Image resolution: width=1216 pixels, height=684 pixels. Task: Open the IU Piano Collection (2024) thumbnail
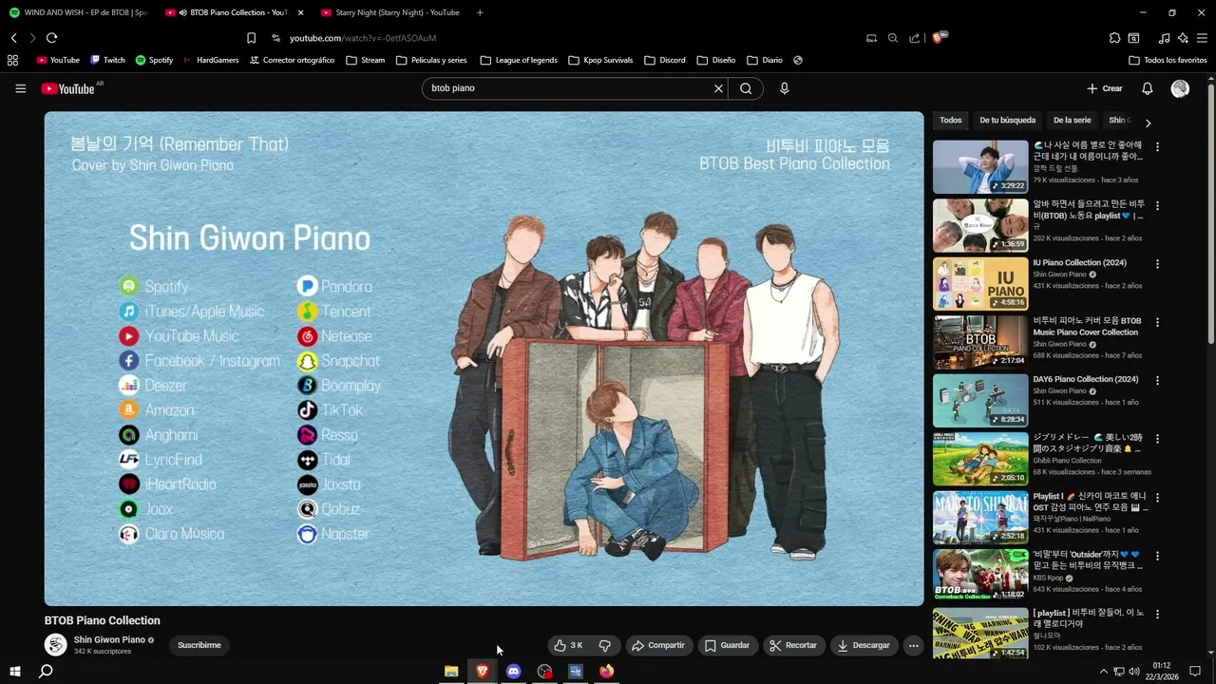(x=980, y=283)
